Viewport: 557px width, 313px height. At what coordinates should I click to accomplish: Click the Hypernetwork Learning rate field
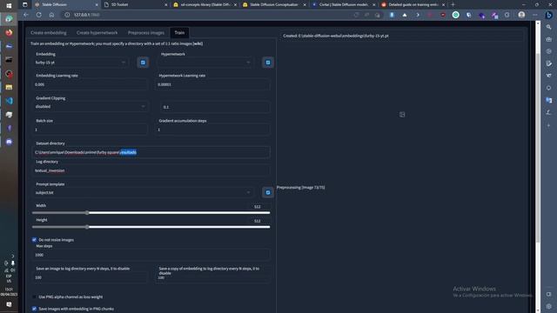coord(212,84)
